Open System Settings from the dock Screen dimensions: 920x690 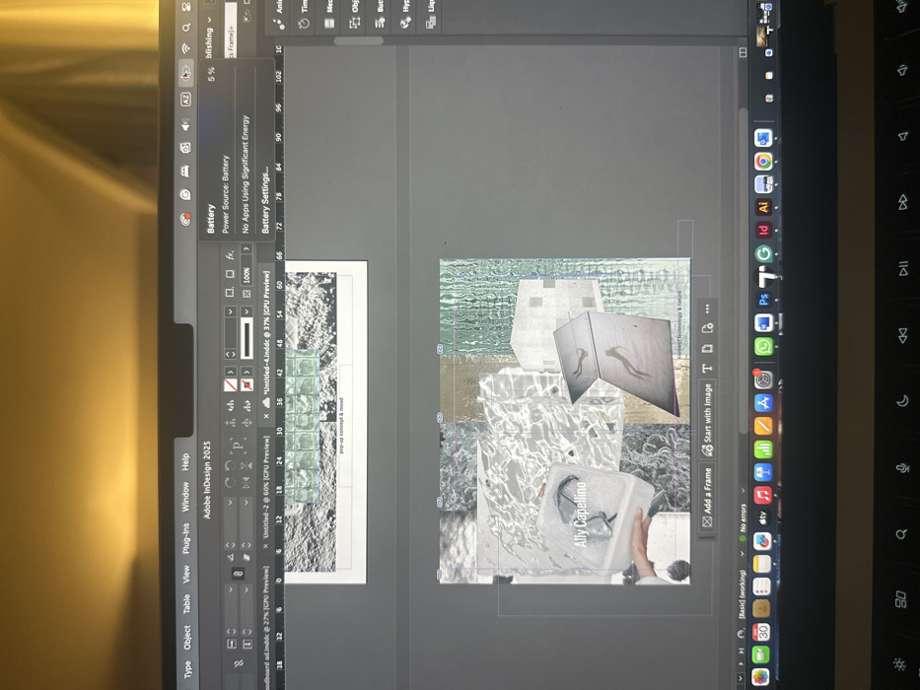(x=763, y=380)
